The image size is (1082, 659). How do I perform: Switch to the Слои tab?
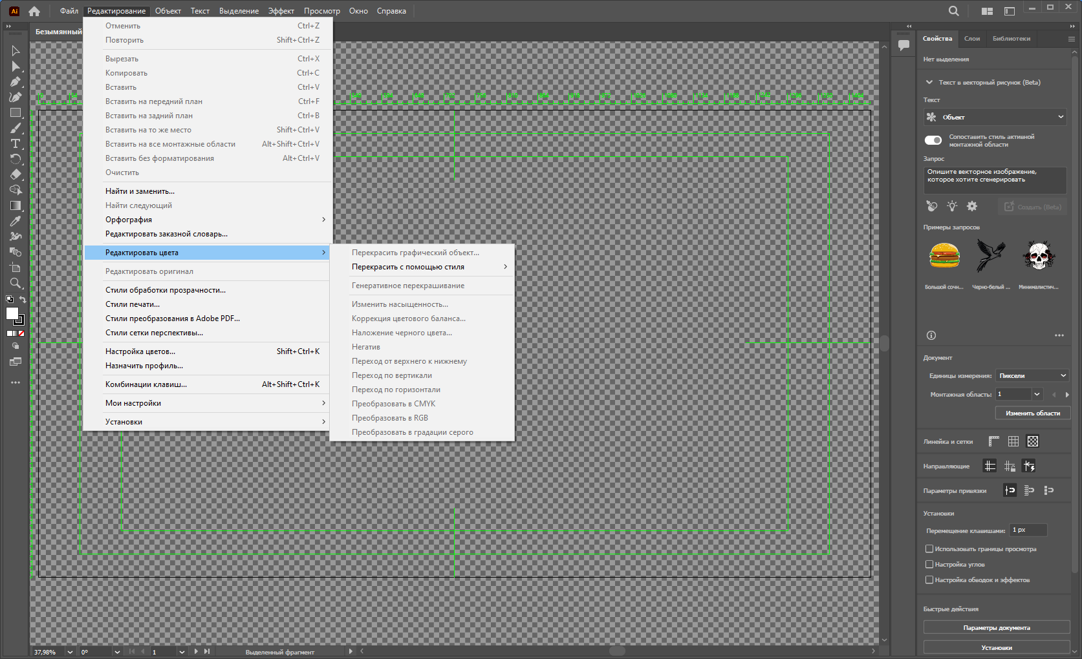coord(972,39)
